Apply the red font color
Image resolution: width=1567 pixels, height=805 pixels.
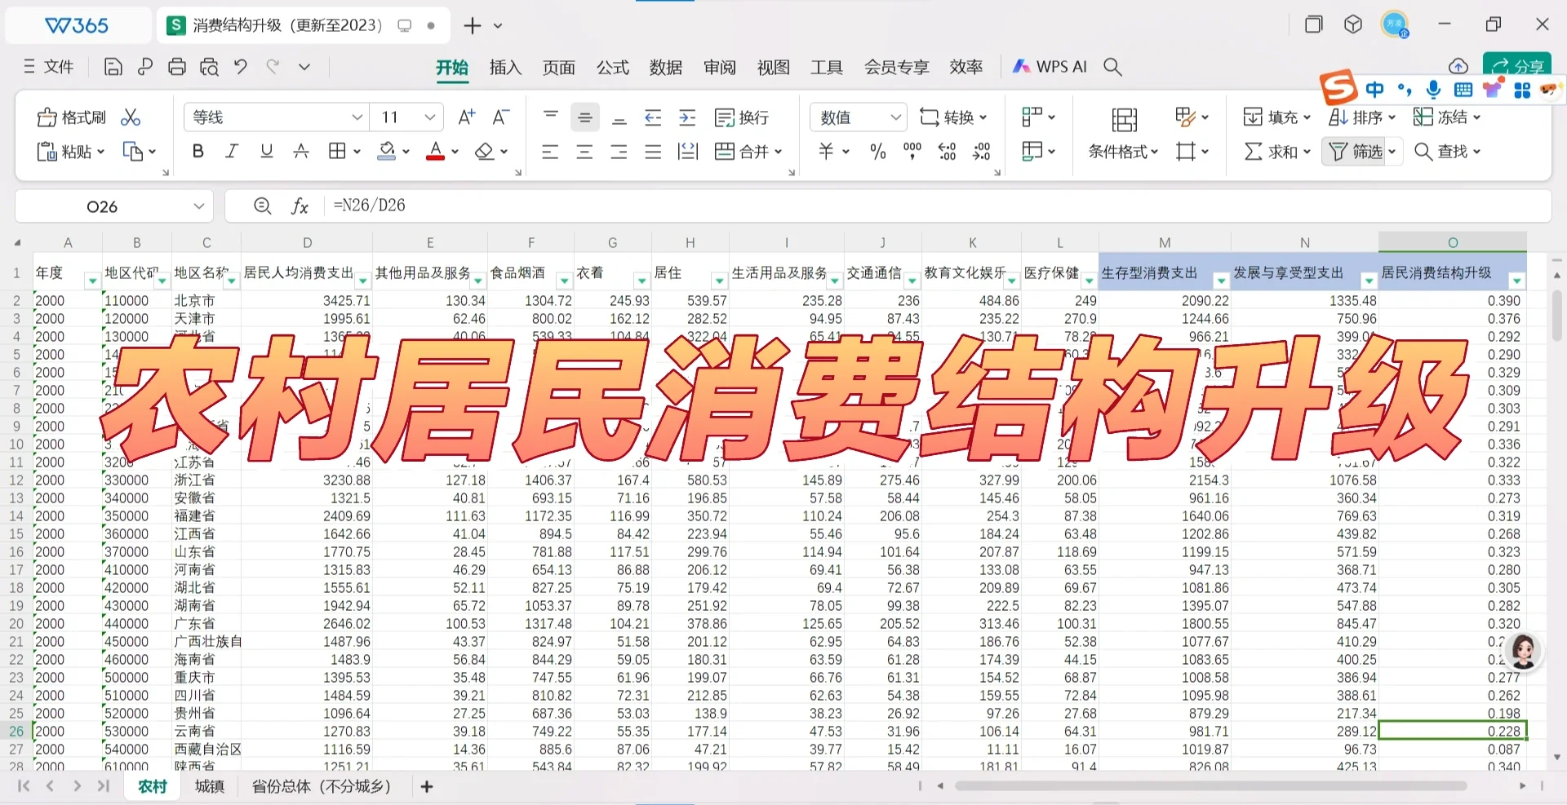tap(436, 152)
